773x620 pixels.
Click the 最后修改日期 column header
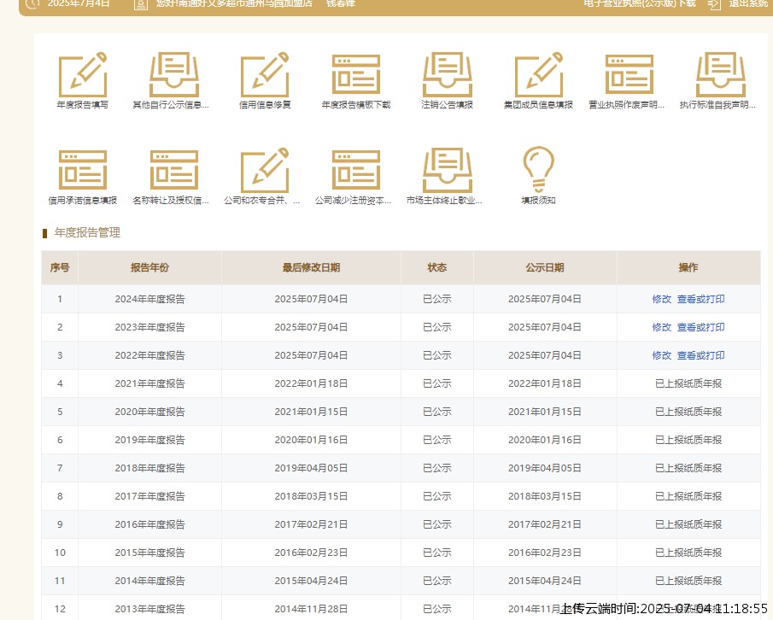click(311, 267)
